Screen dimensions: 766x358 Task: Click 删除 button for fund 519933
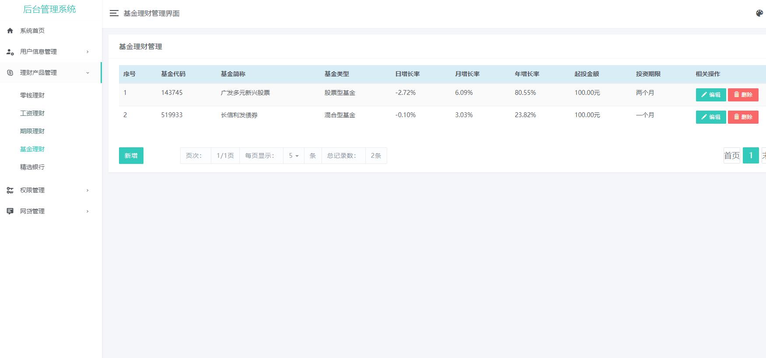(x=743, y=117)
